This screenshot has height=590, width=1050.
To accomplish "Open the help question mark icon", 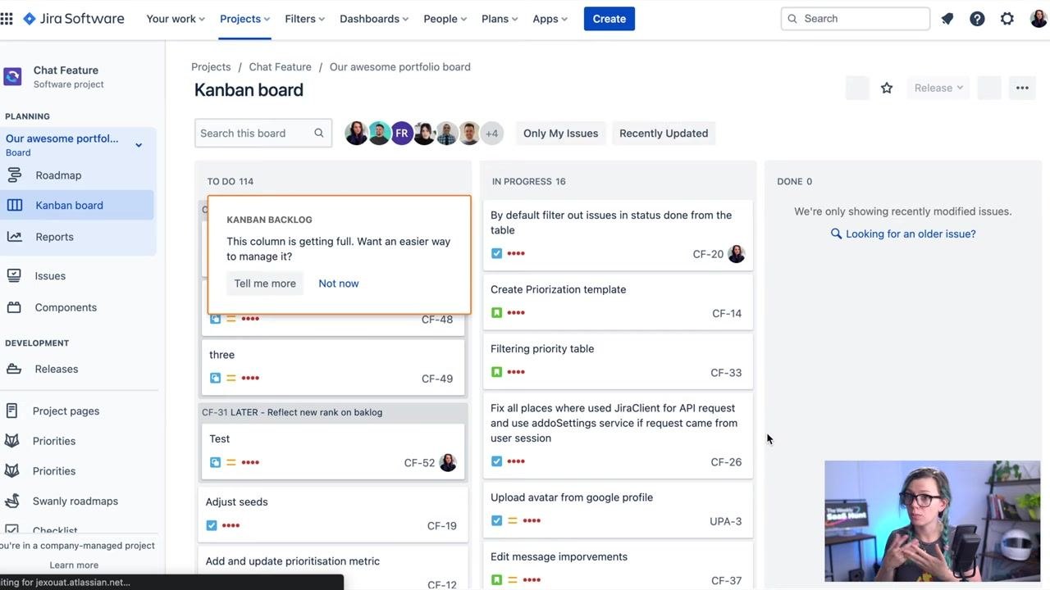I will [977, 18].
